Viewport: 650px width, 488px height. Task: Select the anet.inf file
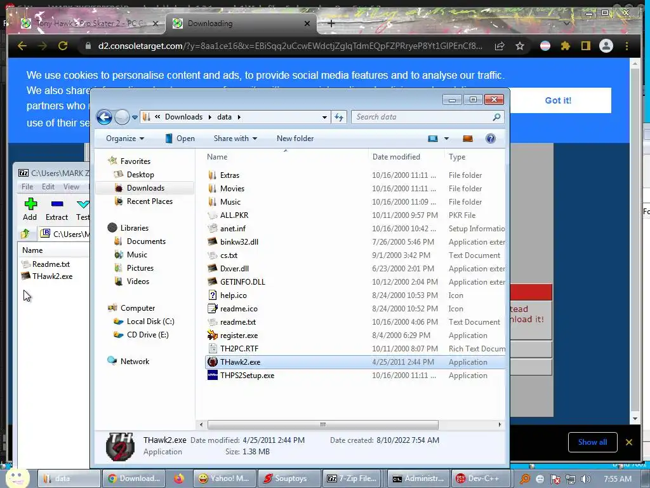pos(232,229)
